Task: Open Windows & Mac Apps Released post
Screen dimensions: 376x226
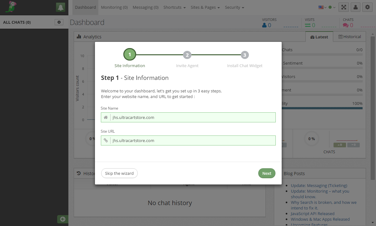Action: (x=320, y=219)
